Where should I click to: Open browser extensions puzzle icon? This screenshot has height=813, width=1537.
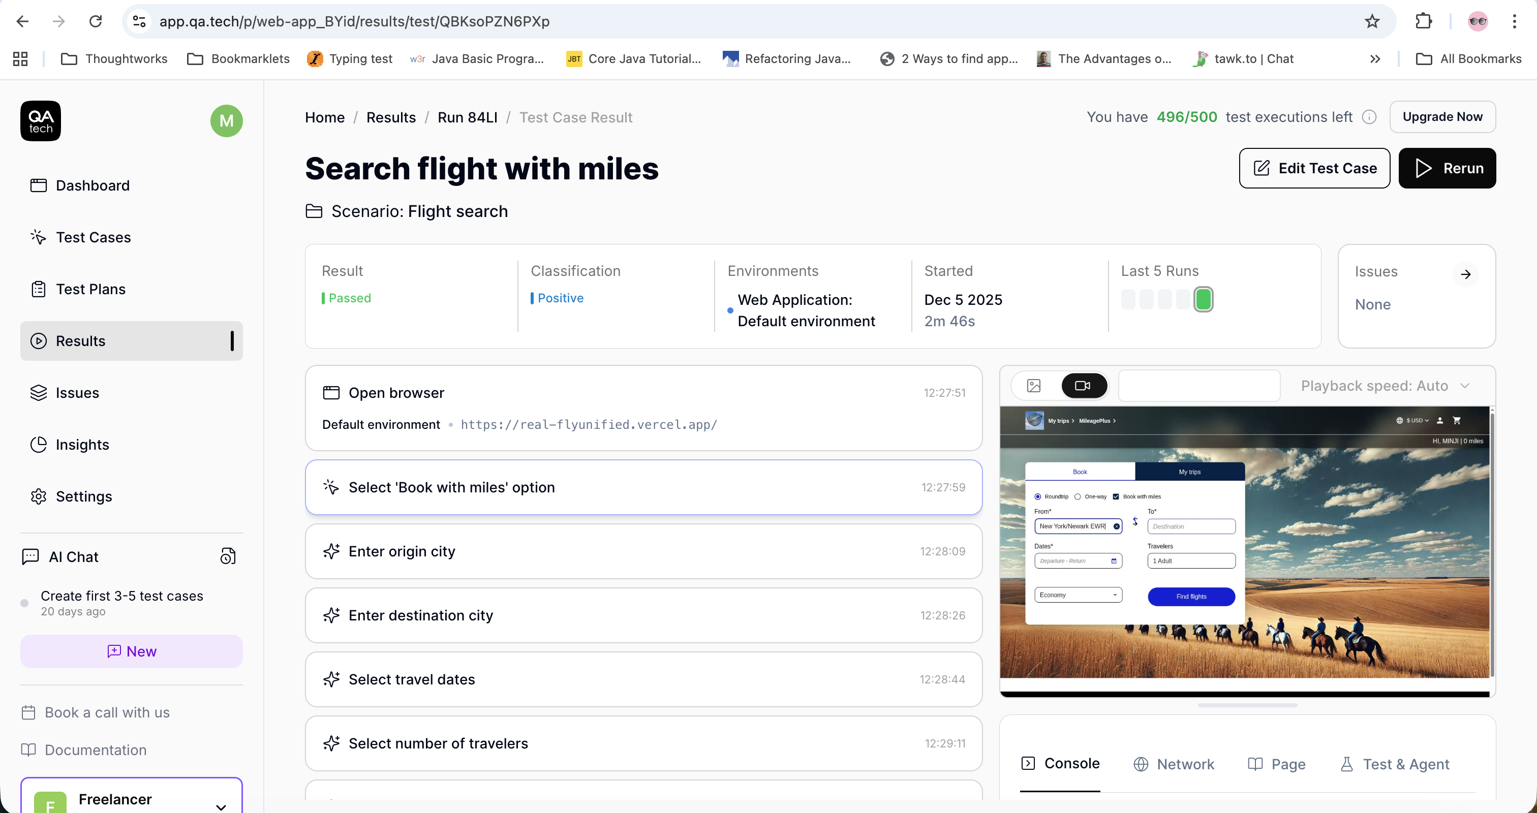1423,21
